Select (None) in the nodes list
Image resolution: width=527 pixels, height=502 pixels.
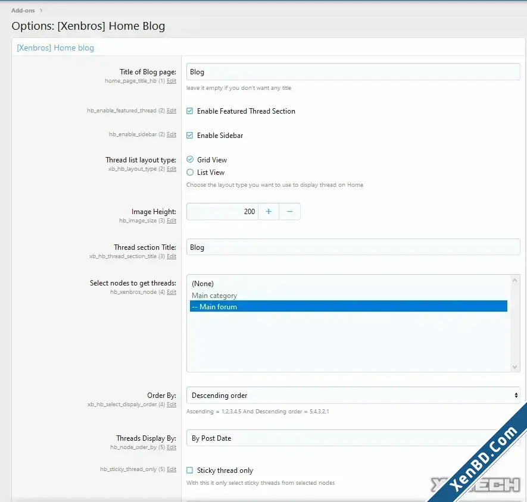point(348,284)
